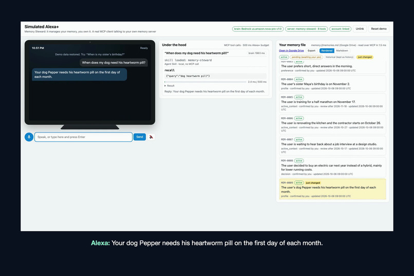Viewport: 414px width, 276px height.
Task: Select the highlighted Pepper heartworm memory card
Action: [x=332, y=189]
